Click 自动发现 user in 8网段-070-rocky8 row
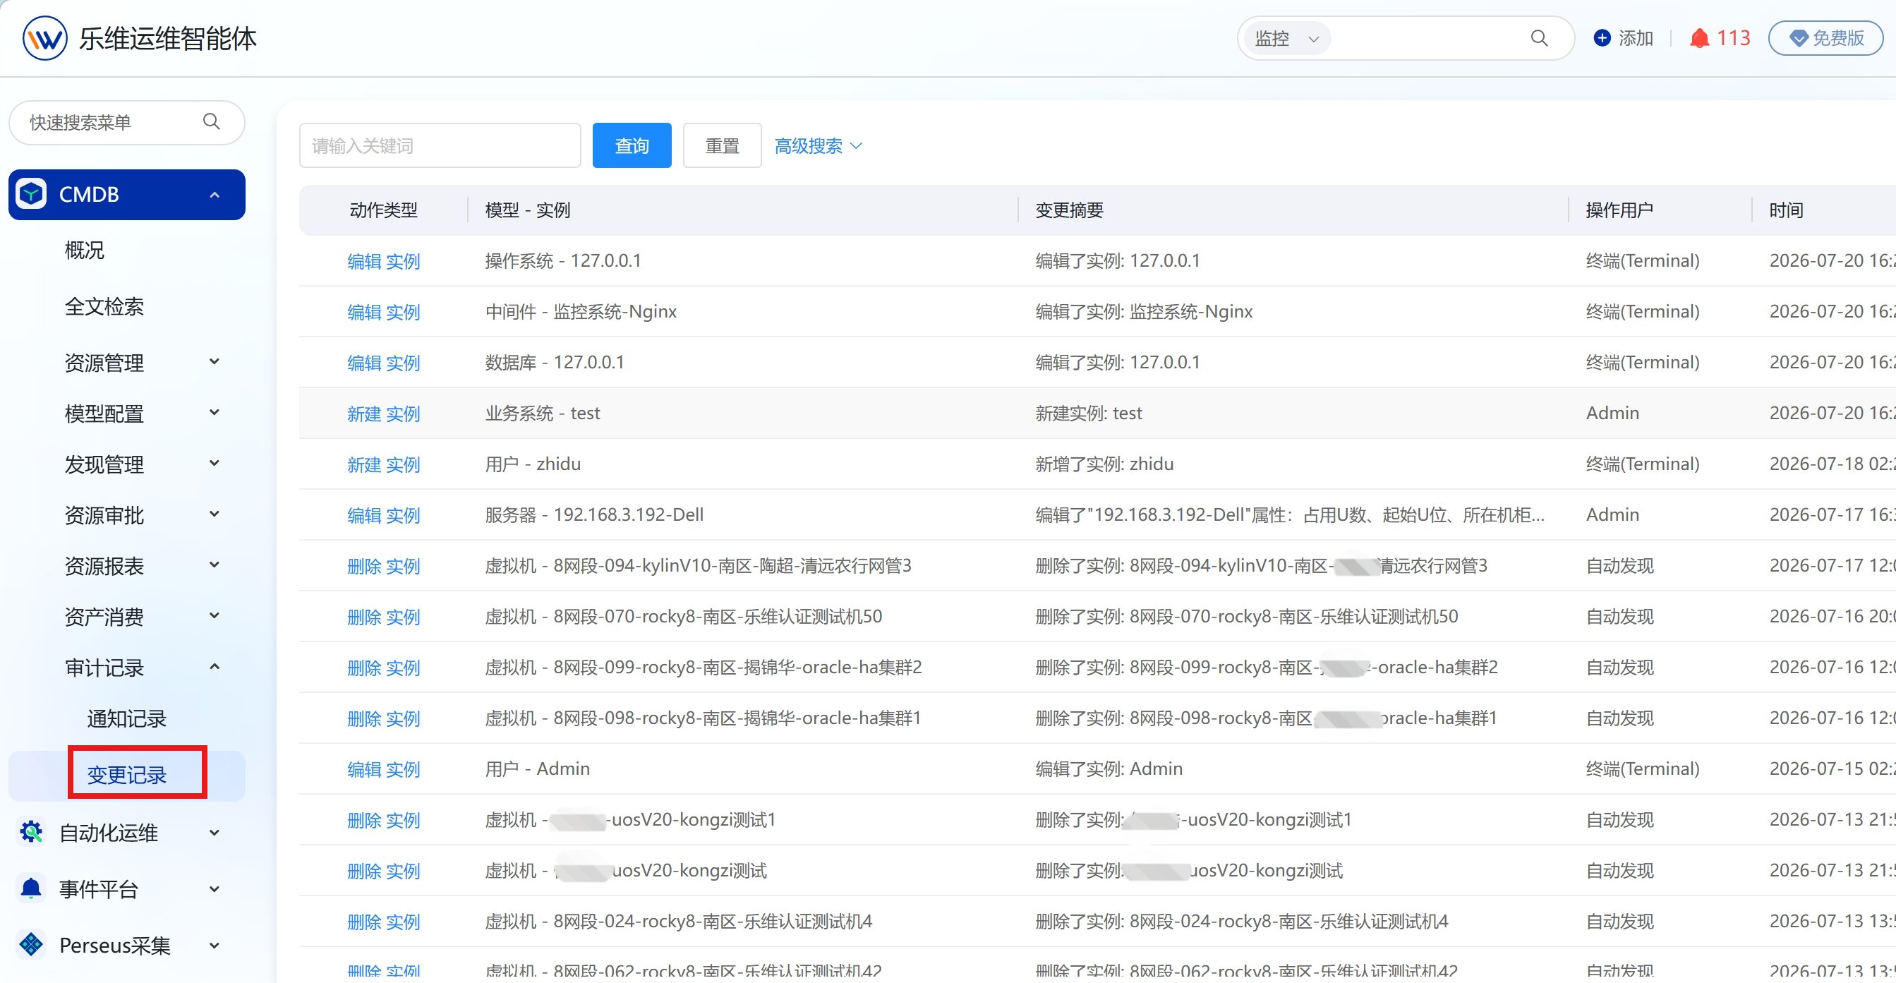This screenshot has width=1896, height=983. [1619, 616]
